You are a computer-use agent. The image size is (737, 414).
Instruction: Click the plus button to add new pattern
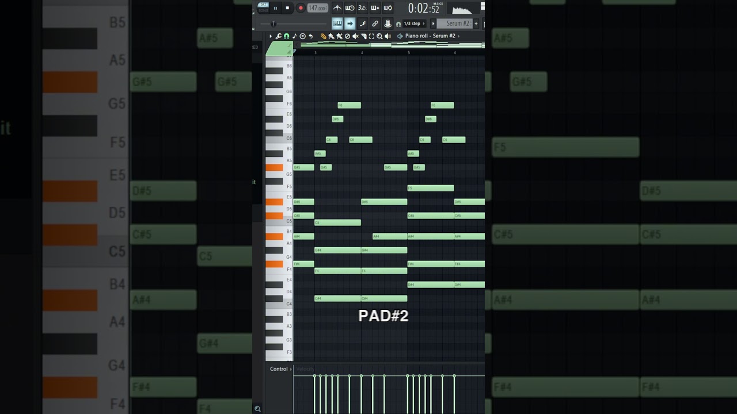click(x=476, y=24)
